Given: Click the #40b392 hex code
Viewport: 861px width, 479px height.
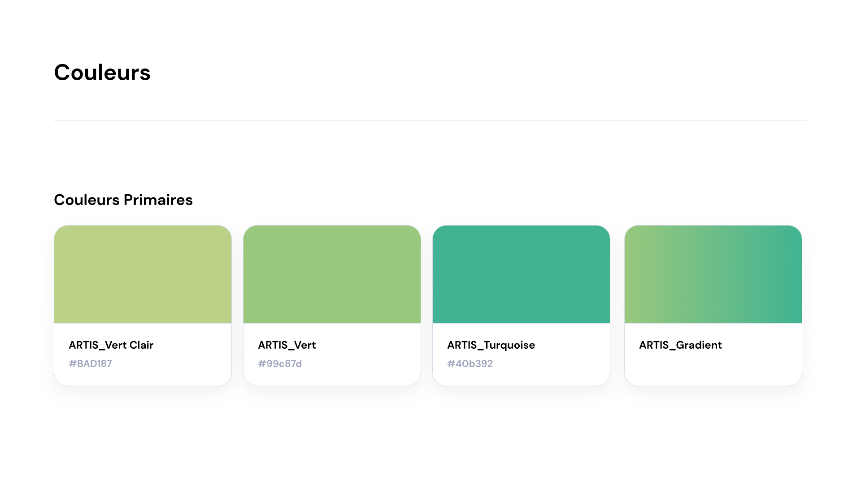Looking at the screenshot, I should tap(470, 364).
